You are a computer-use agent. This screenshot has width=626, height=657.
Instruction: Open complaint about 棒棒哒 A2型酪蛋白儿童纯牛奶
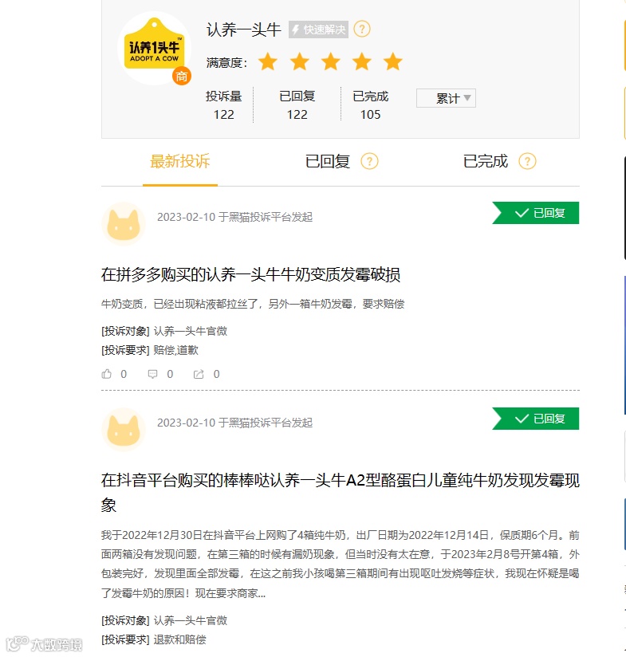point(340,492)
